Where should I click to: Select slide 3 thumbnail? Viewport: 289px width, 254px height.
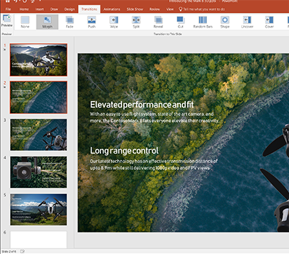point(38,135)
